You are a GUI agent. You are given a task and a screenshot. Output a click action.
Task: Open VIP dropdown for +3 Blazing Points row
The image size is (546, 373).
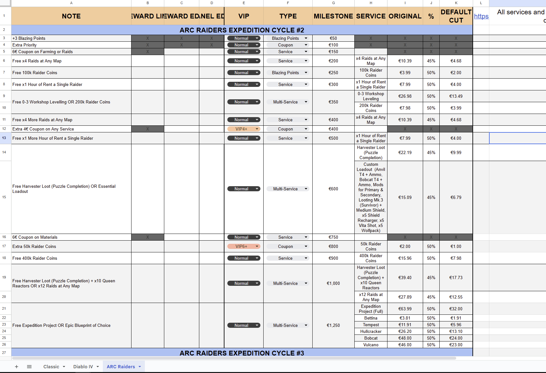pyautogui.click(x=244, y=38)
